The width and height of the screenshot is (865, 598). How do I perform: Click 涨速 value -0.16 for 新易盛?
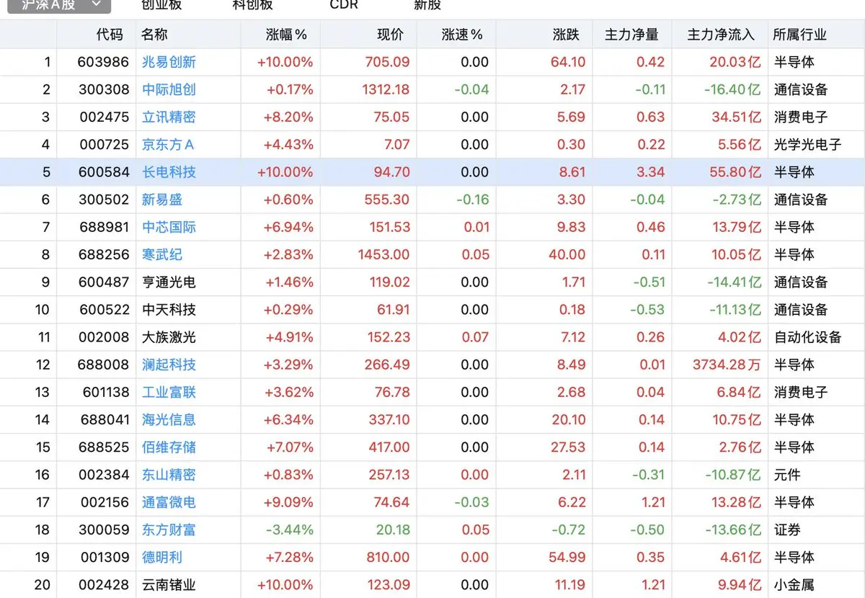click(473, 200)
